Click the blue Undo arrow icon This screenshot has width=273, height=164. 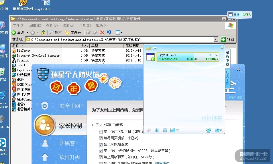coord(109,32)
